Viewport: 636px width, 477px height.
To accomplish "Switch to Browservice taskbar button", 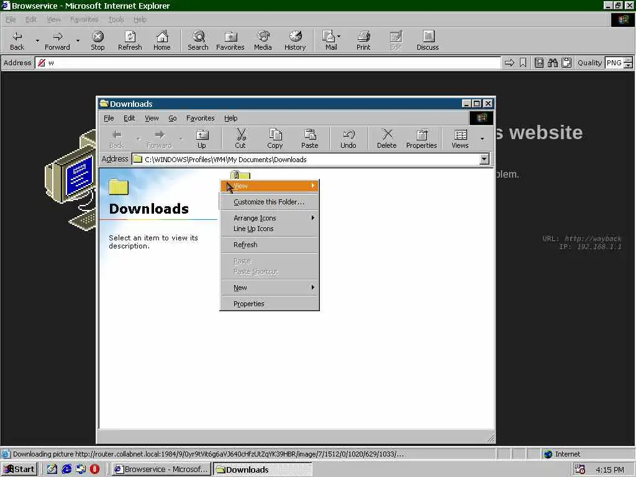I will (x=161, y=469).
